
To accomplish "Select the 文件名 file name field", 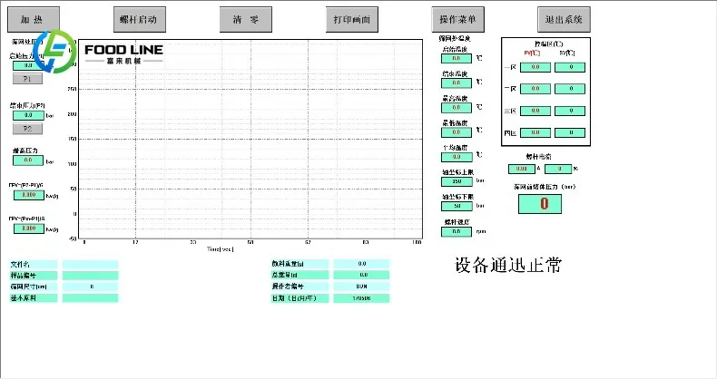I will [90, 265].
